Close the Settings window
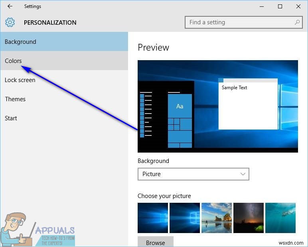 coord(298,6)
